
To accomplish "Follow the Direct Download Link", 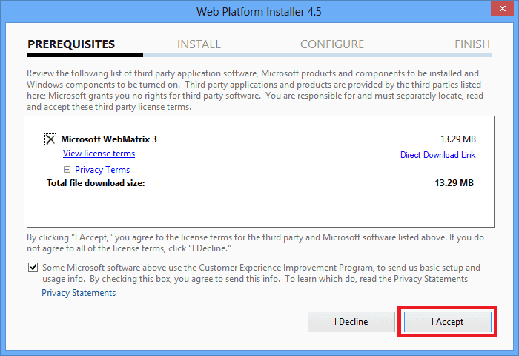I will tap(437, 155).
